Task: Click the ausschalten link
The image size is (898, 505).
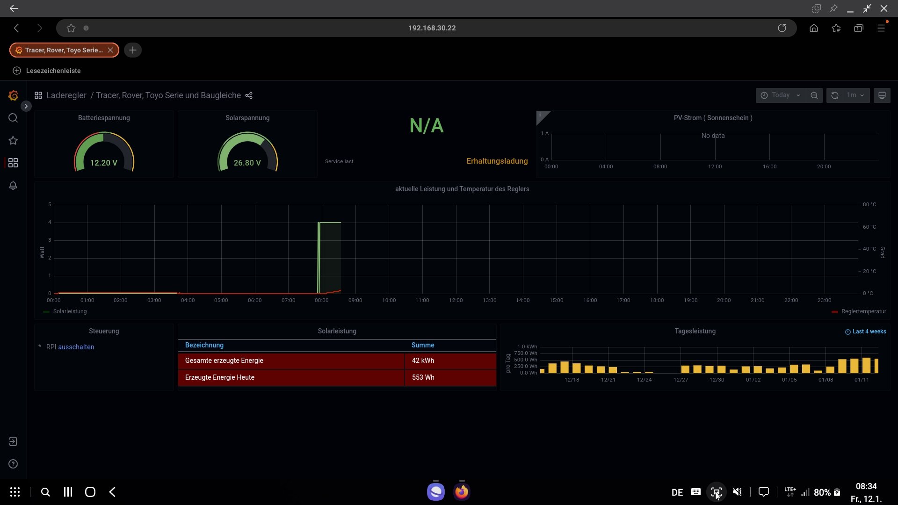Action: tap(76, 347)
